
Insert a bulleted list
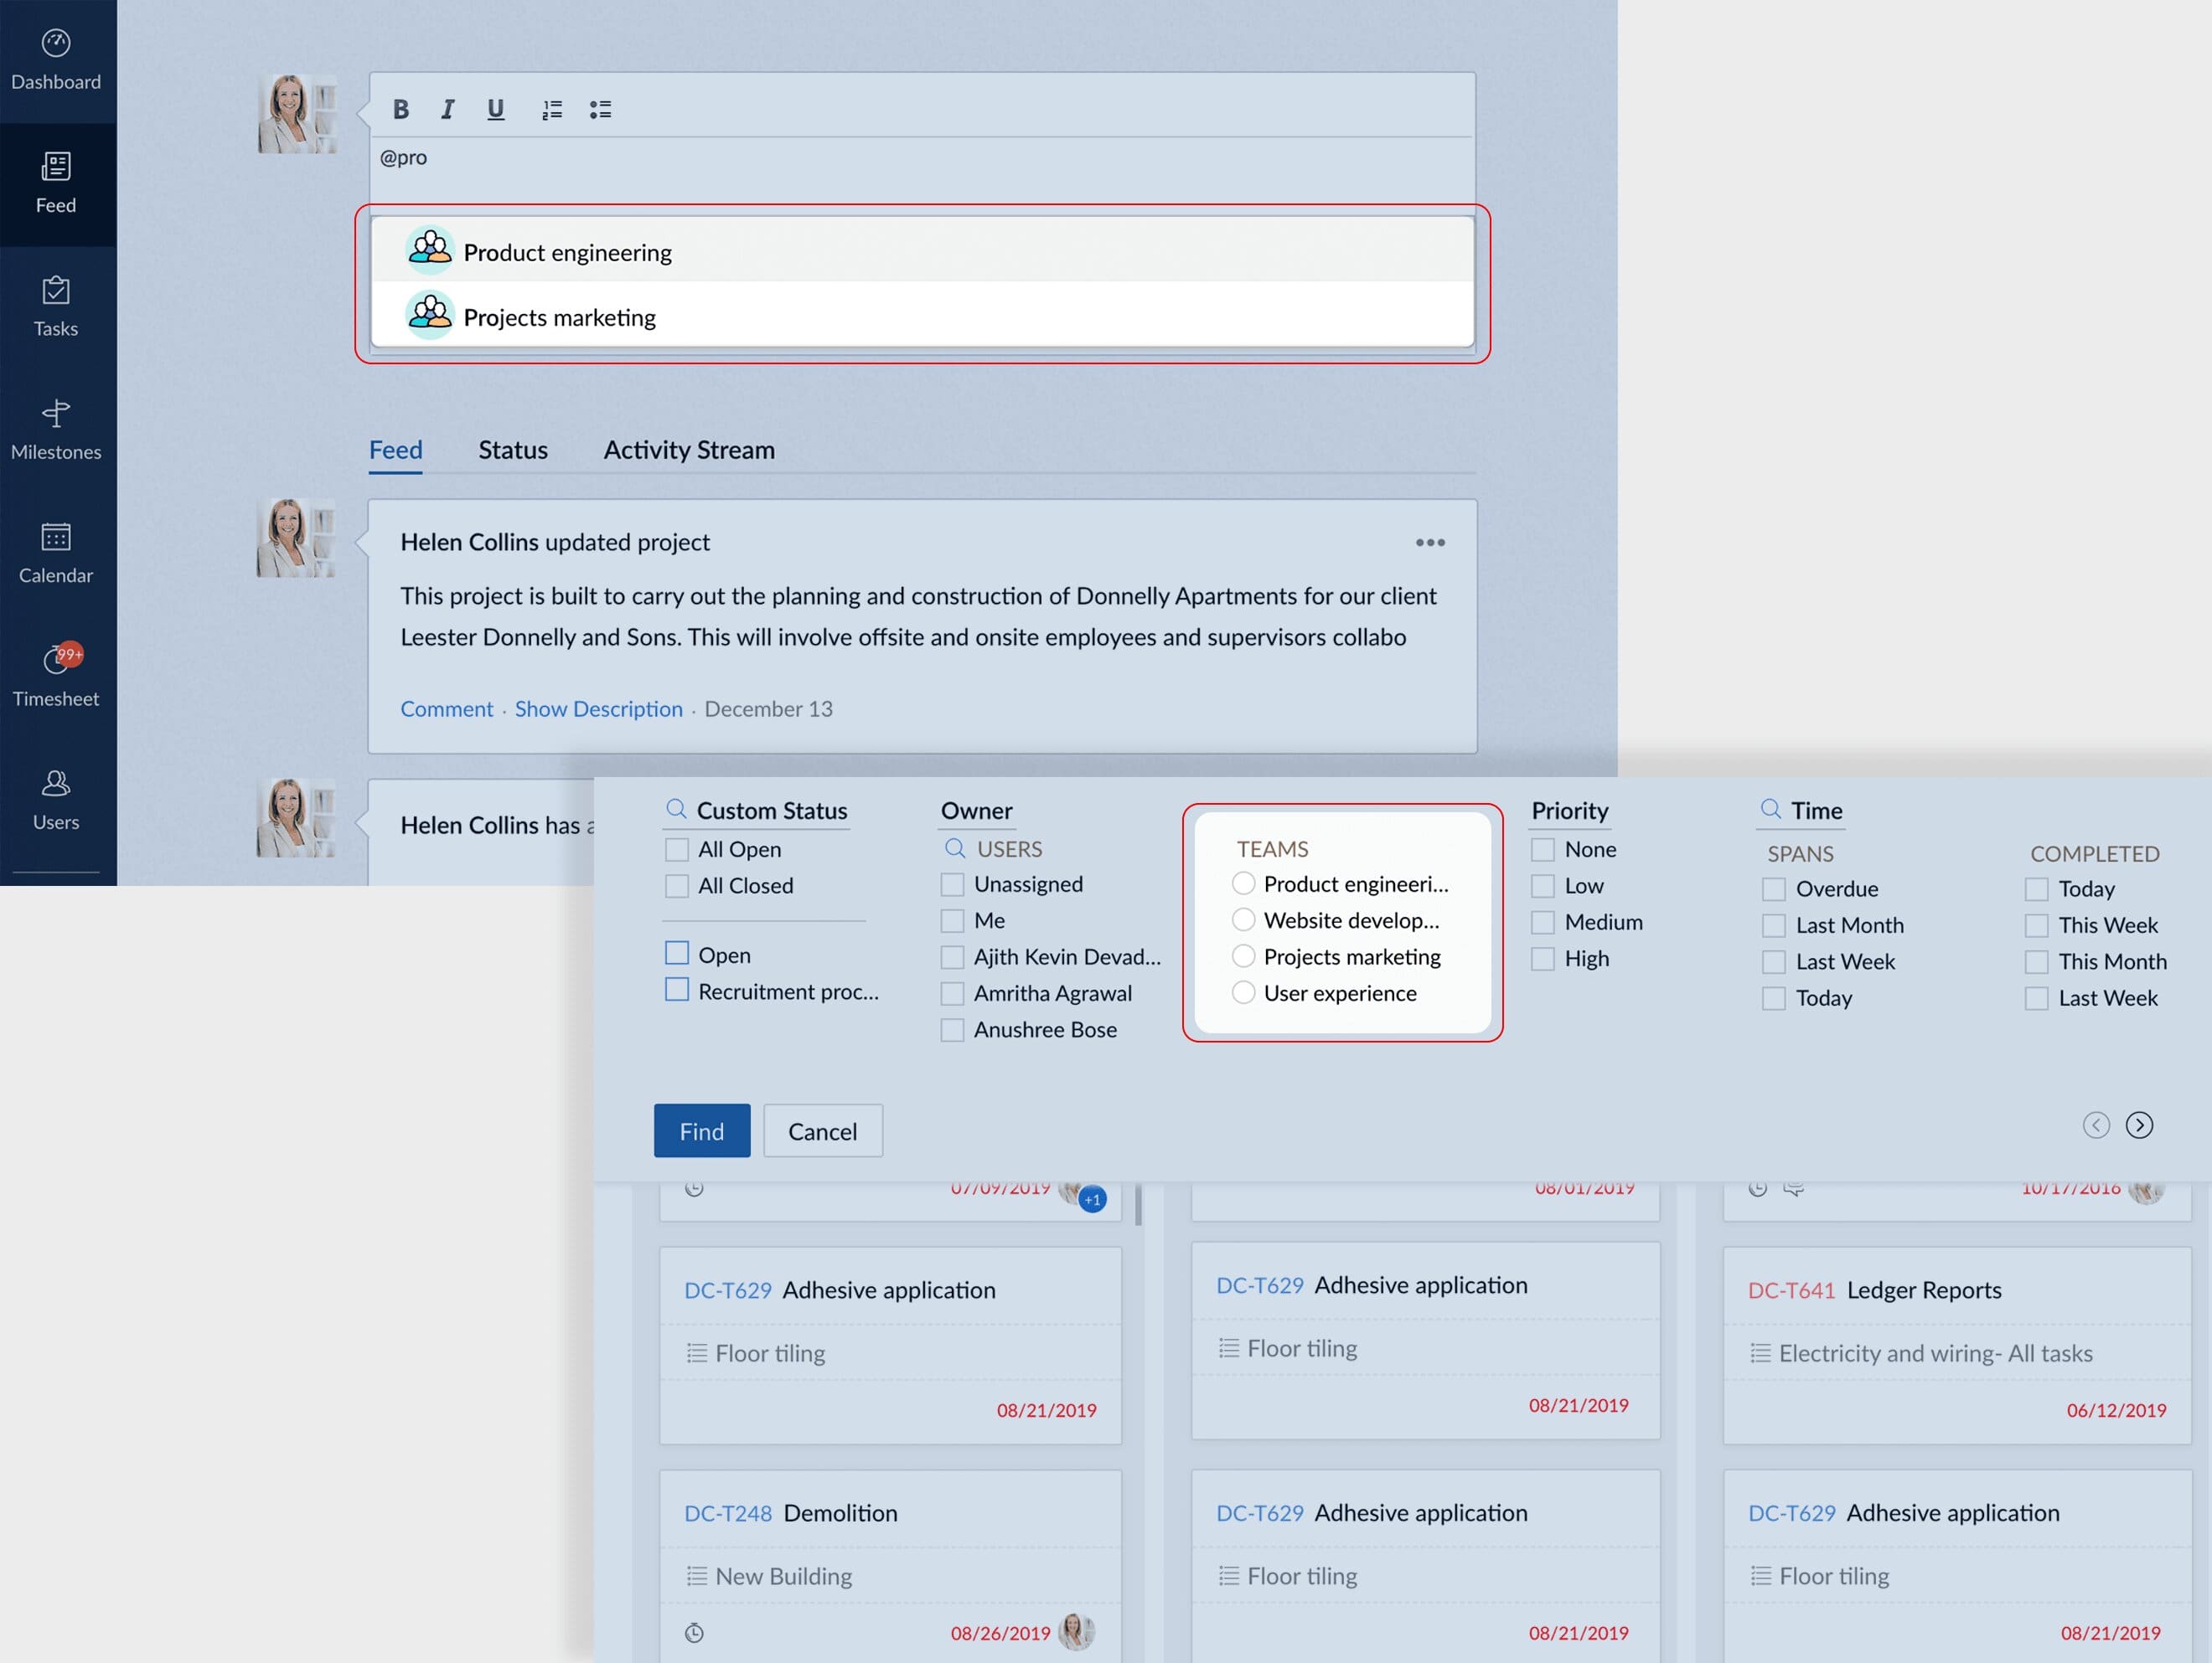point(600,109)
